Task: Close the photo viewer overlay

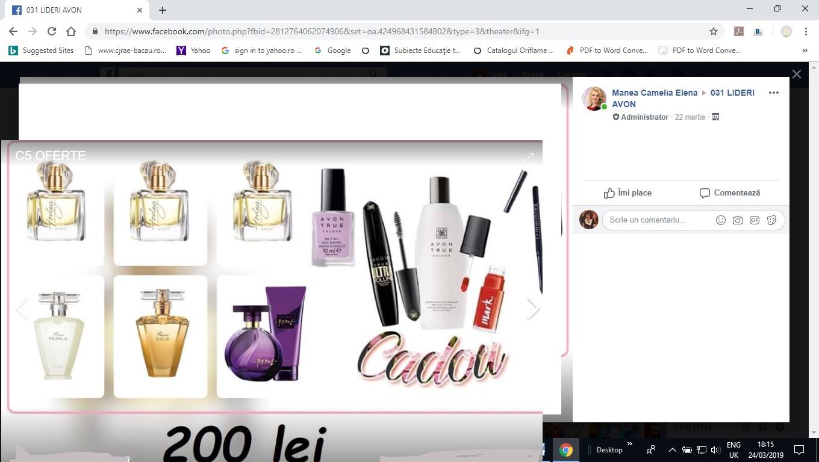Action: (797, 74)
